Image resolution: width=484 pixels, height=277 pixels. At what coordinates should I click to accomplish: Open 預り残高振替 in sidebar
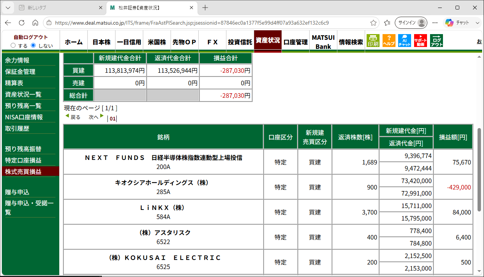pos(23,149)
